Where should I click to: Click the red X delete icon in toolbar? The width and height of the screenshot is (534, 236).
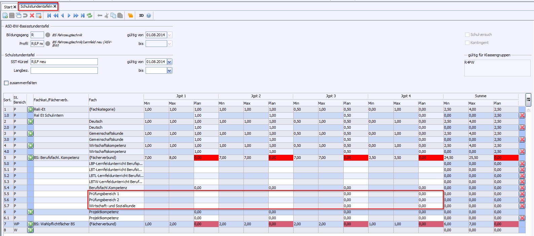(32, 15)
